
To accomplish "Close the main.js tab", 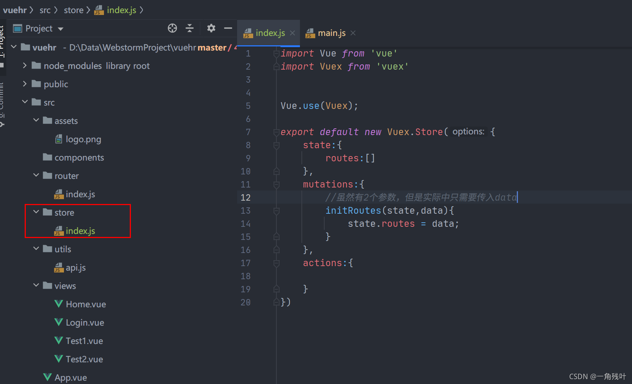I will pyautogui.click(x=353, y=33).
